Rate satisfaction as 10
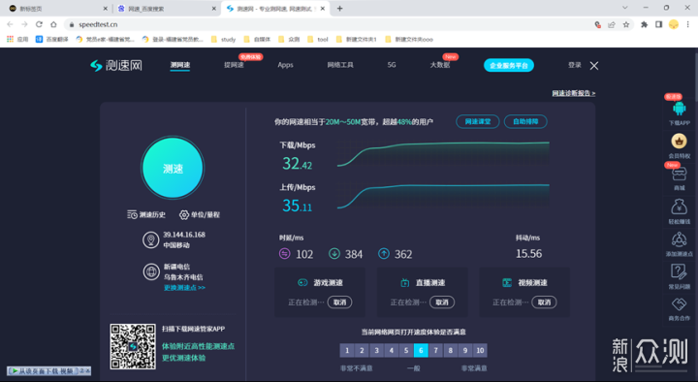This screenshot has width=698, height=382. click(480, 350)
